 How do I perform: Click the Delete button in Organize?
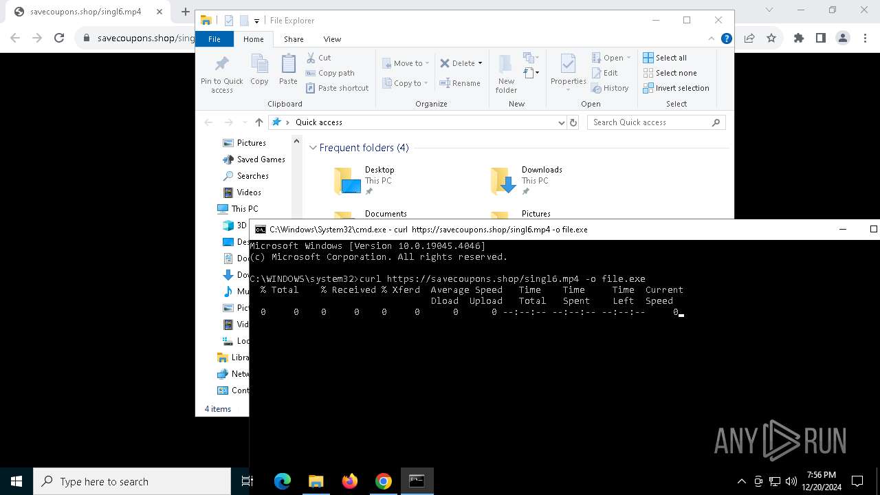[457, 63]
